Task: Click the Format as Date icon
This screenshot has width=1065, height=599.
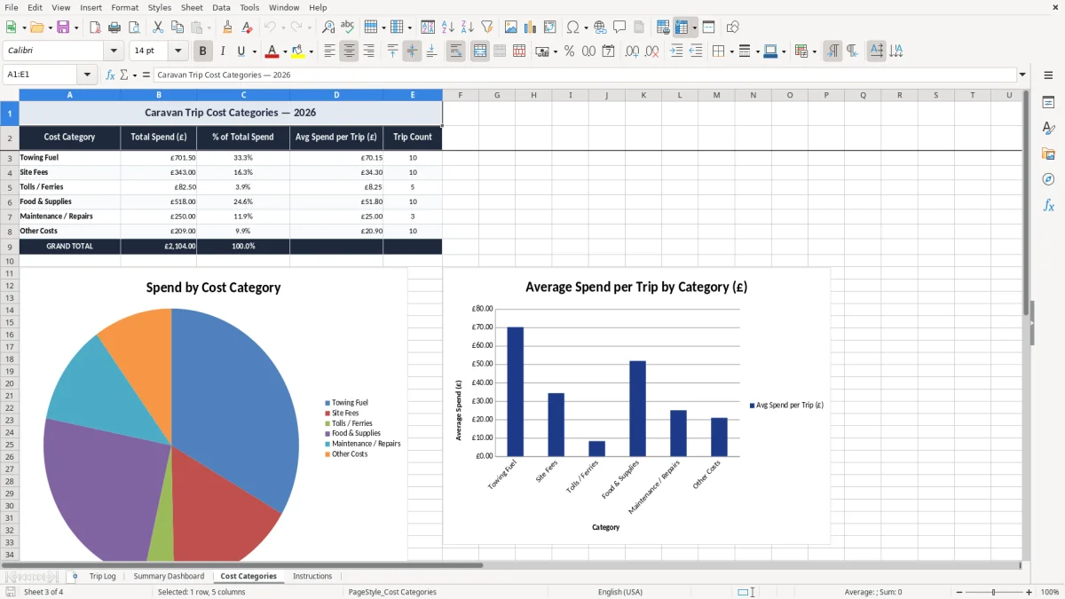Action: click(x=608, y=51)
